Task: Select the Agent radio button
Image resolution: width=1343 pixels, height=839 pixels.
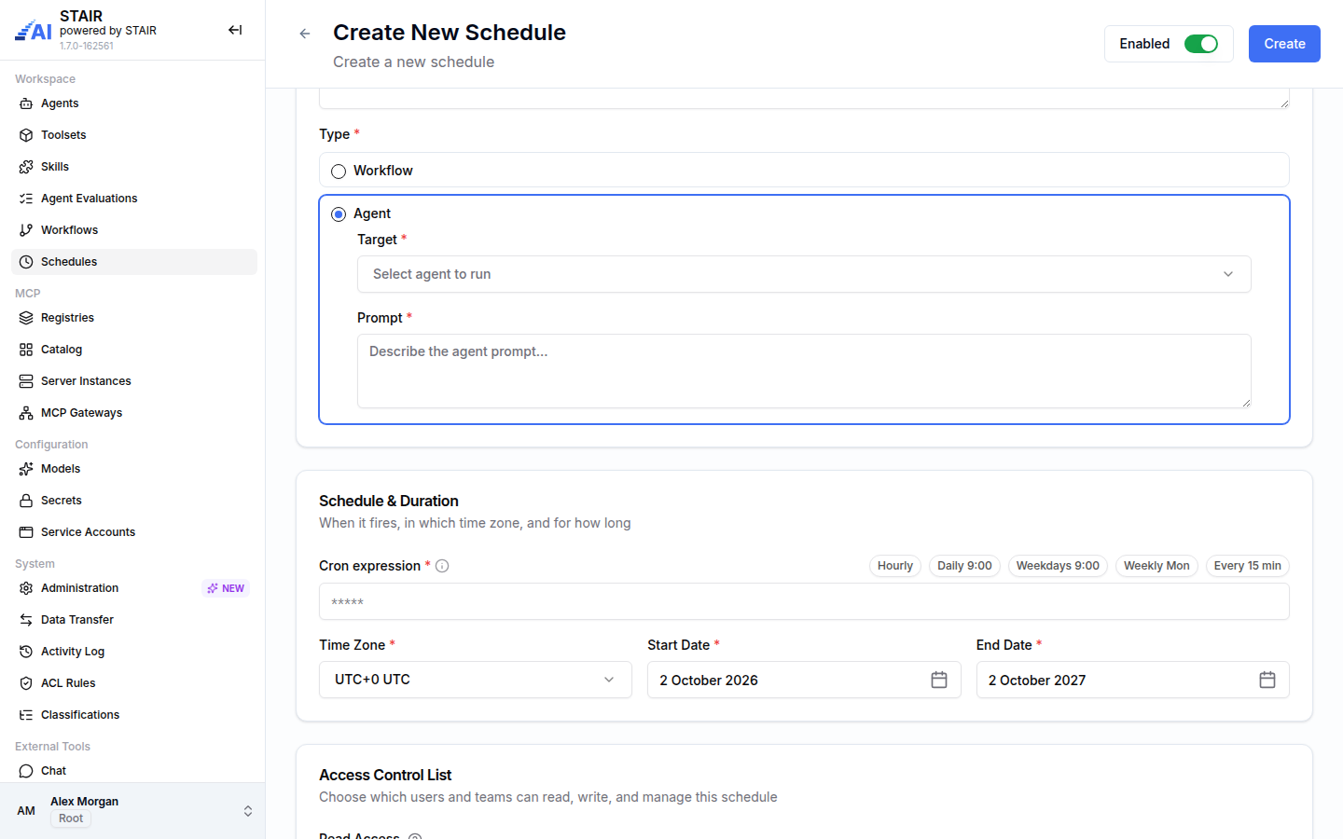Action: 339,214
